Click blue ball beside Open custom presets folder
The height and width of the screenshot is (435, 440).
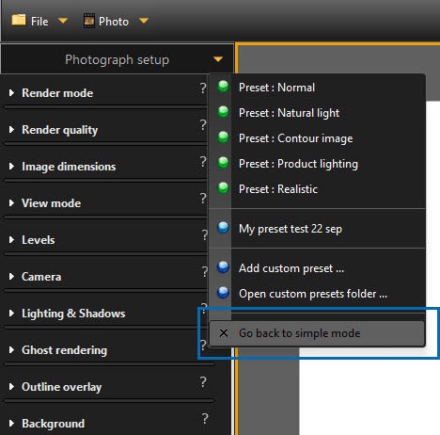click(x=223, y=293)
